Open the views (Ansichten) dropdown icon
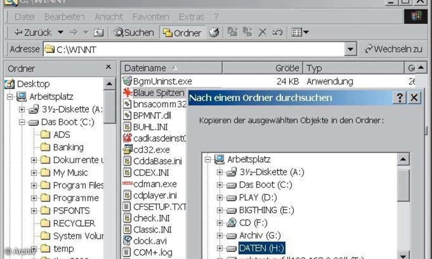The width and height of the screenshot is (432, 259). pos(300,32)
